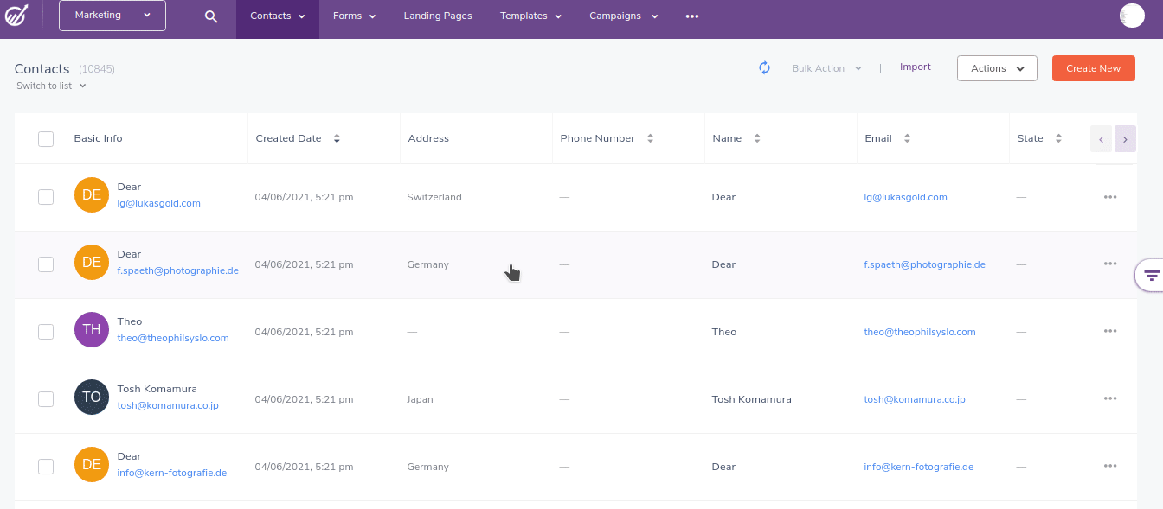Image resolution: width=1163 pixels, height=509 pixels.
Task: Open row options for f.spaeth@photographie.de
Action: pyautogui.click(x=1110, y=264)
